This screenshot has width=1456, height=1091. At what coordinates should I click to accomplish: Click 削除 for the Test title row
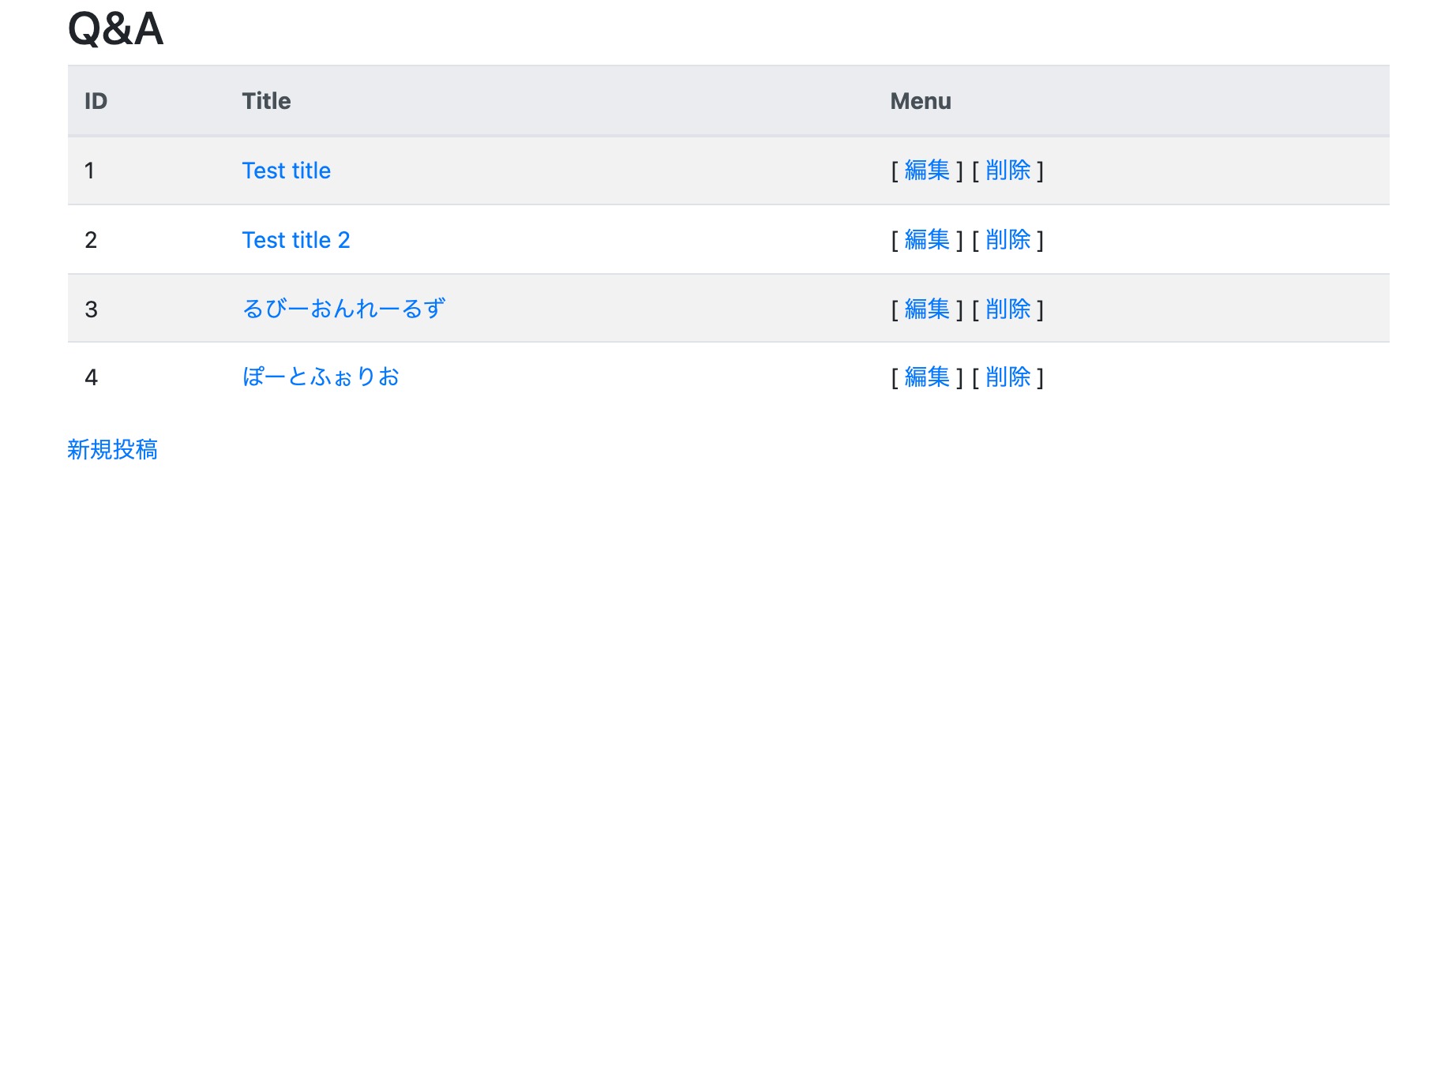pos(1008,171)
